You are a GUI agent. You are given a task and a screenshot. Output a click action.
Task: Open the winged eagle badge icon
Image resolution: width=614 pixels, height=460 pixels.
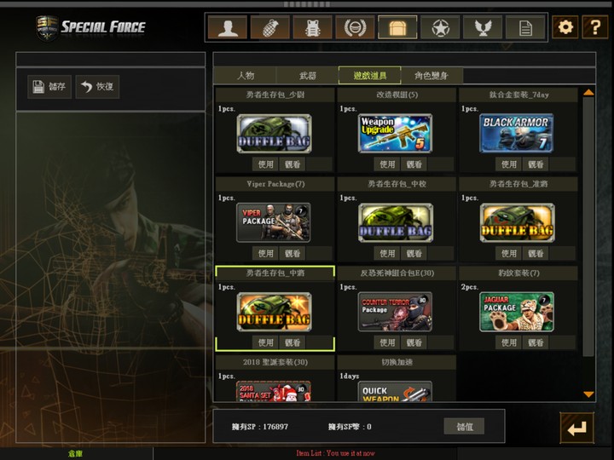pyautogui.click(x=483, y=27)
